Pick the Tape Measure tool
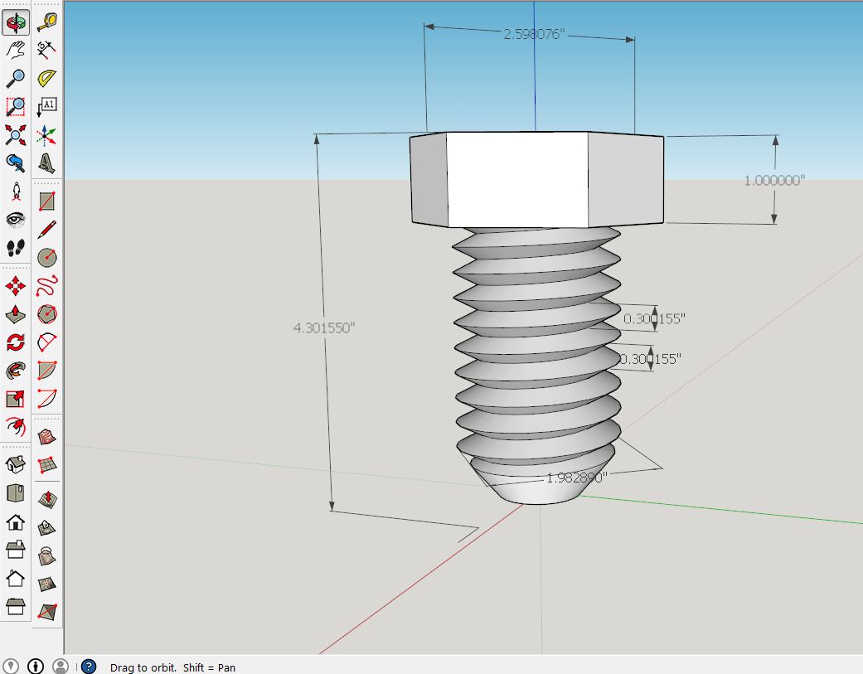 (47, 22)
